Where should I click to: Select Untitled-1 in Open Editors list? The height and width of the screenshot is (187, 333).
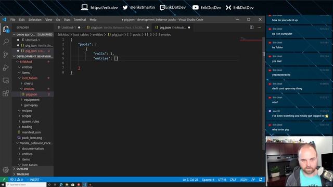tap(32, 40)
